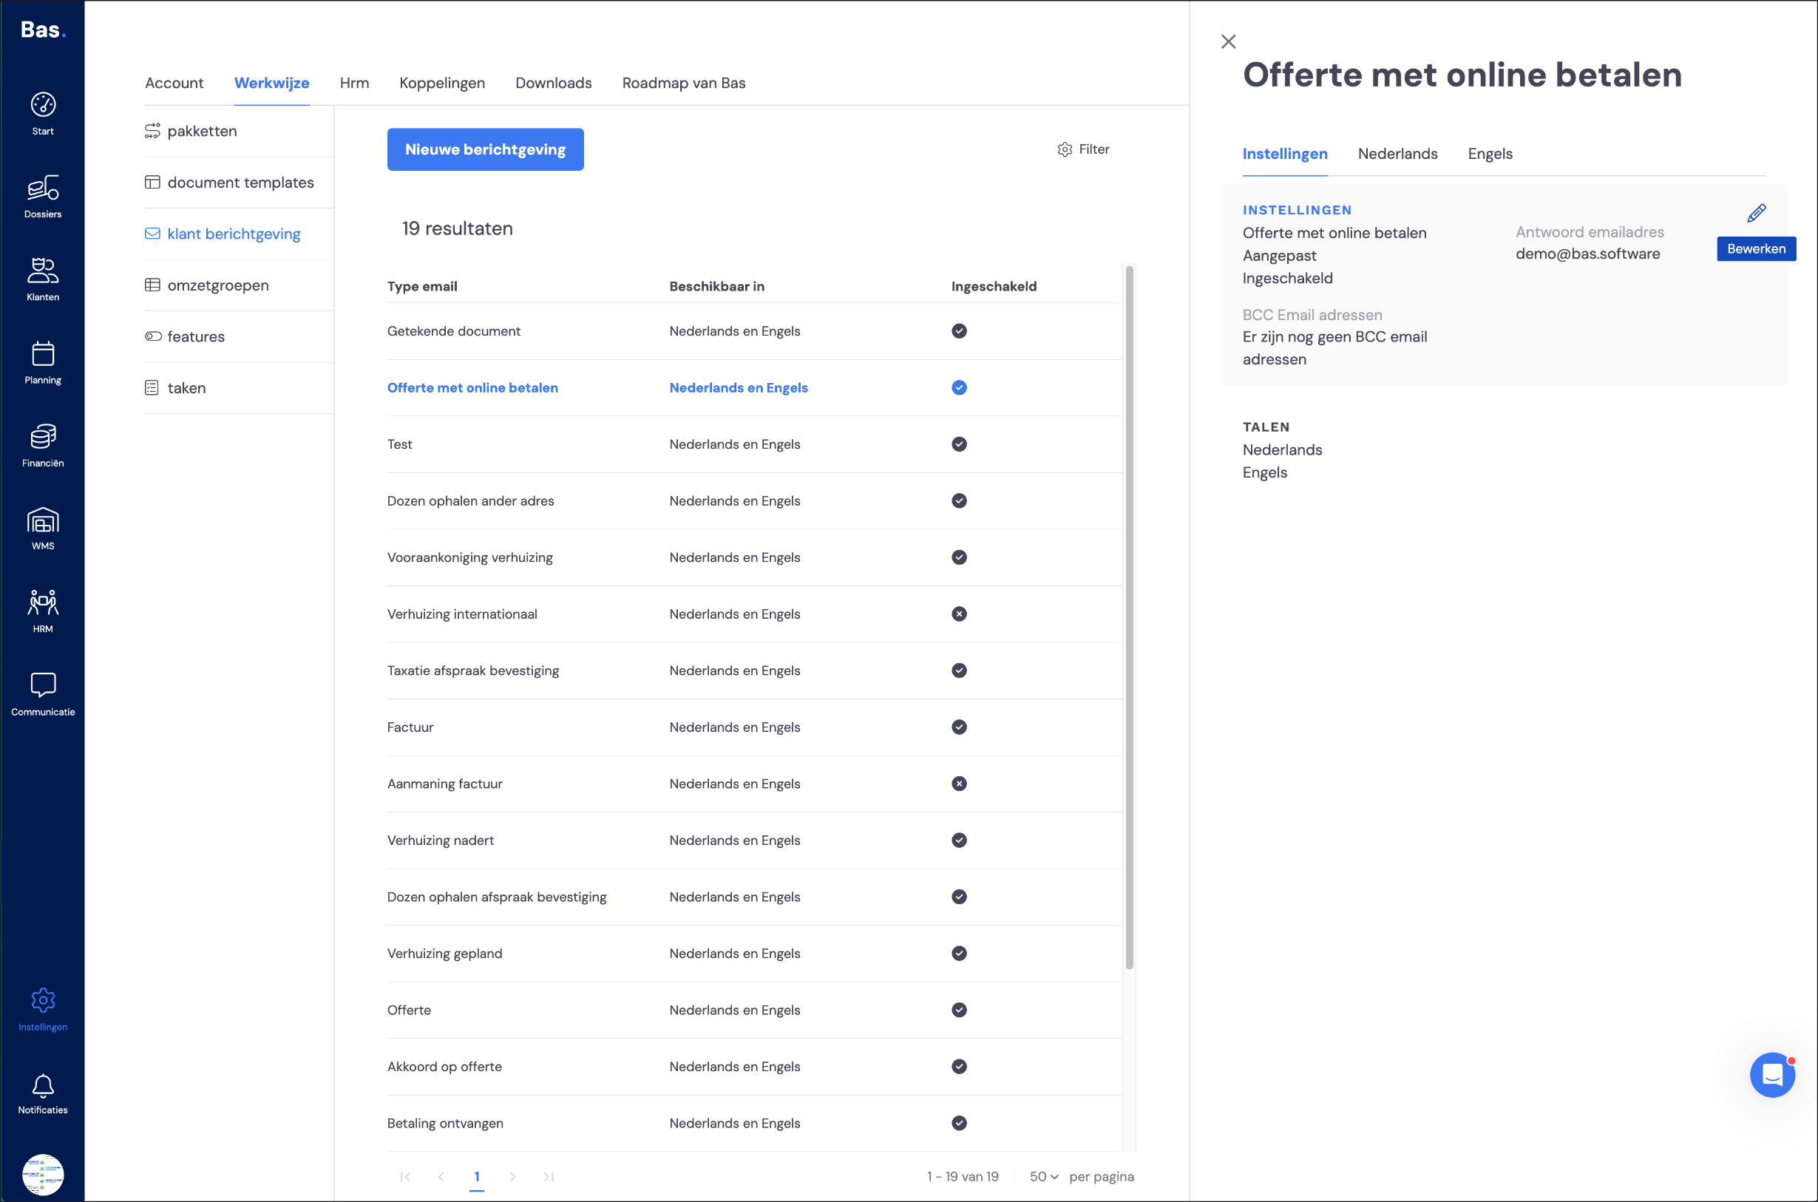Click the table vertical scrollbar
This screenshot has width=1818, height=1202.
[x=1129, y=617]
